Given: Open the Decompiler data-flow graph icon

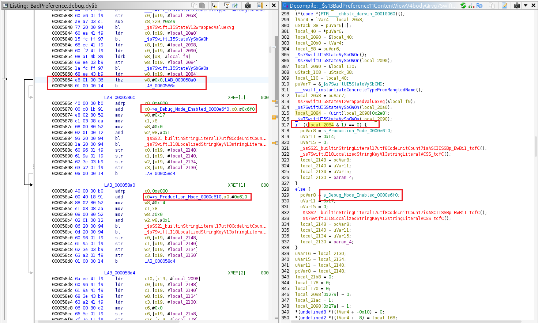Looking at the screenshot, I should pyautogui.click(x=471, y=5).
